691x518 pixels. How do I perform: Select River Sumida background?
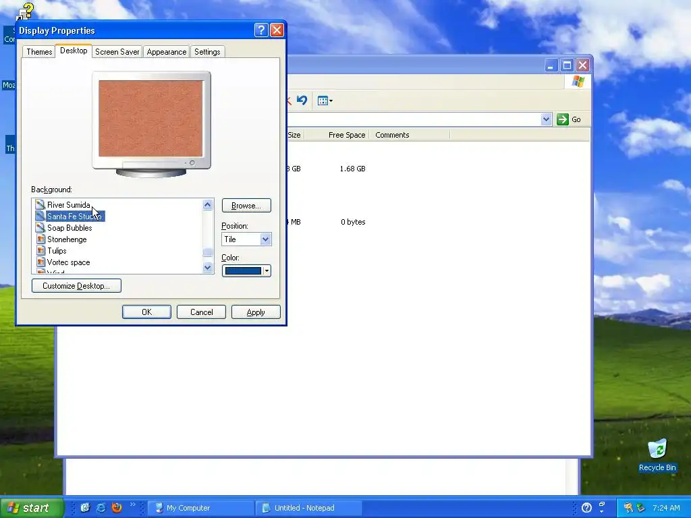click(69, 205)
